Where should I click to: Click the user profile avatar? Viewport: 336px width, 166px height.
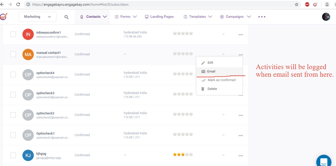pos(326,17)
